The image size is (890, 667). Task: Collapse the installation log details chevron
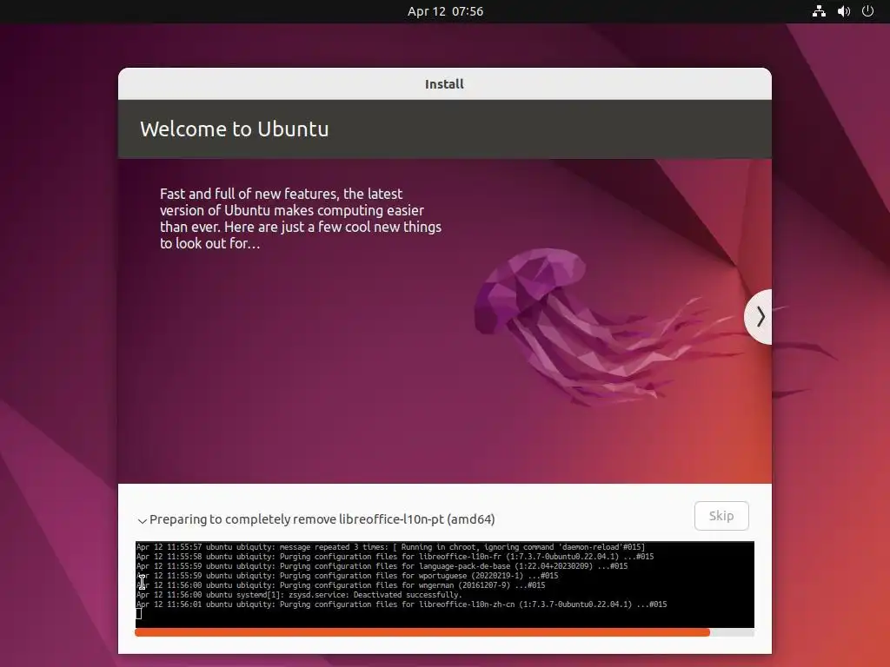142,520
